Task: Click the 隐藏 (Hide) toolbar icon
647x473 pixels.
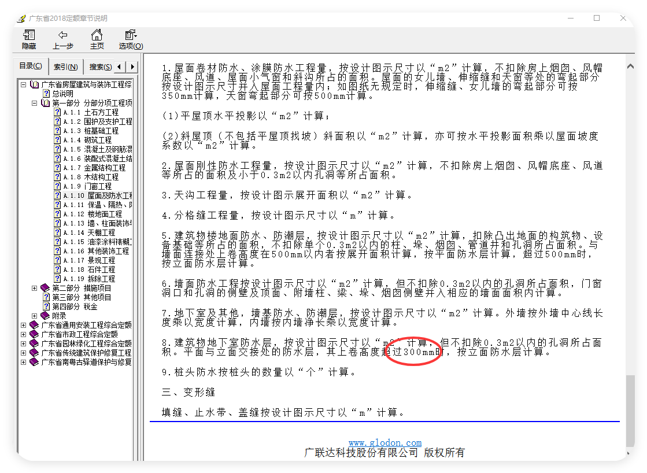Action: point(29,35)
